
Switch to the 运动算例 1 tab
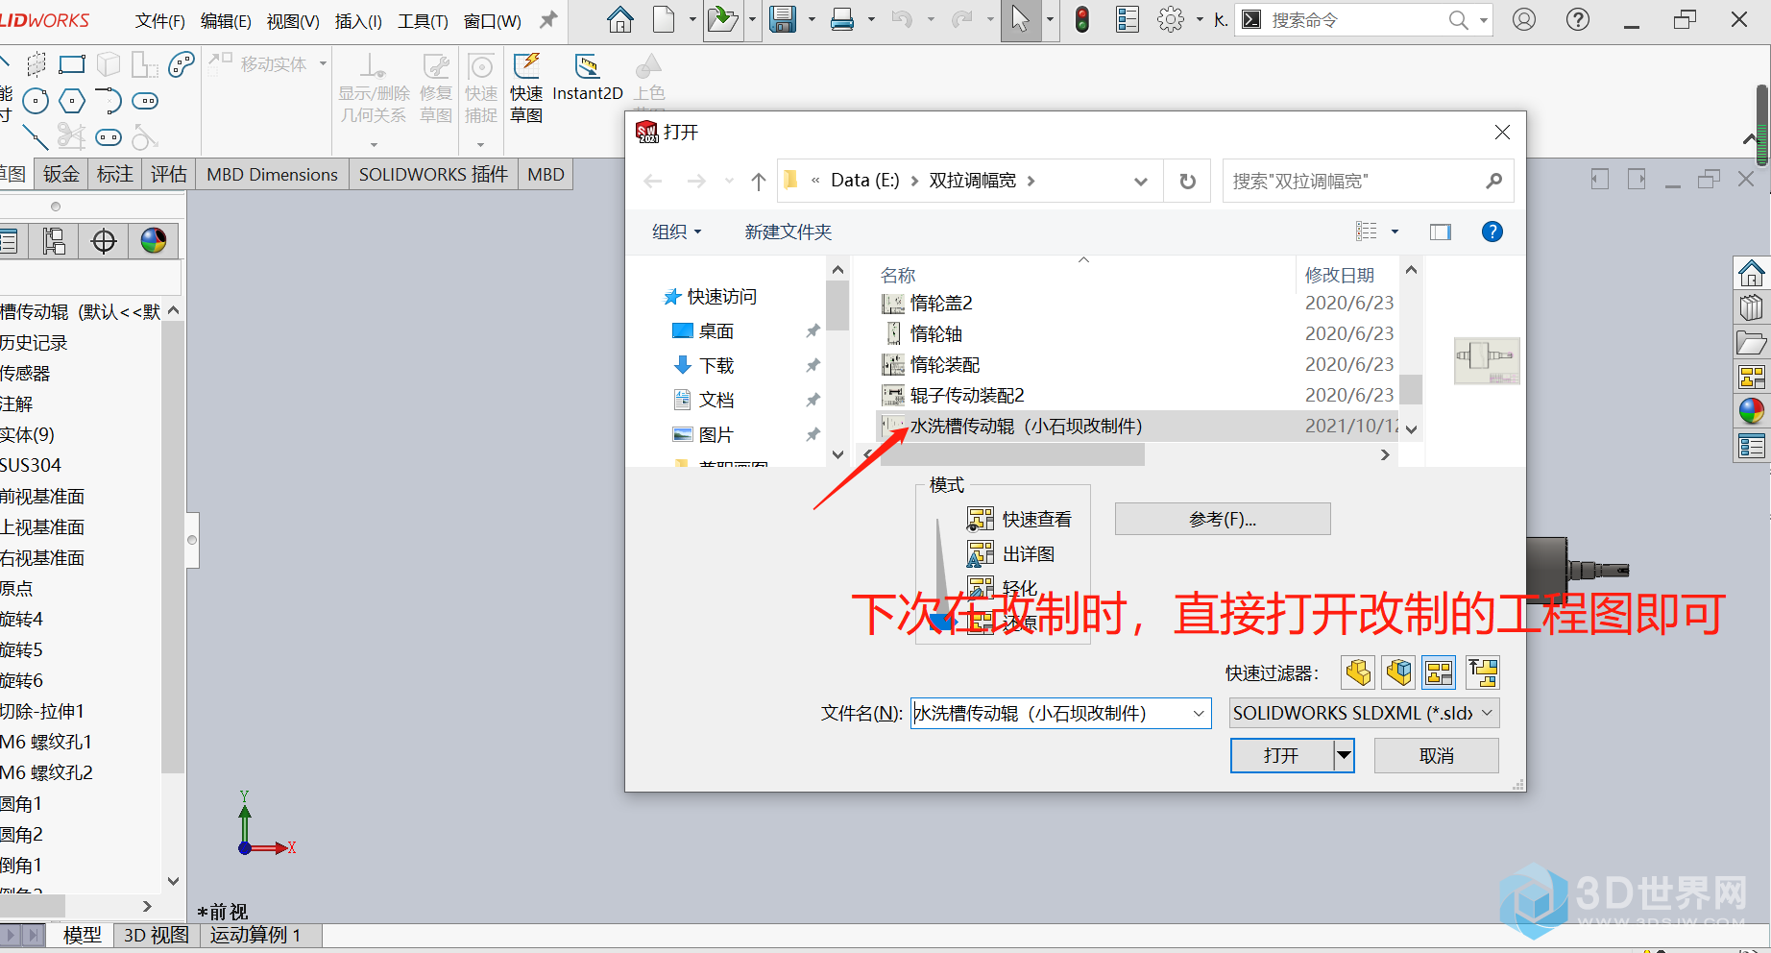click(255, 935)
